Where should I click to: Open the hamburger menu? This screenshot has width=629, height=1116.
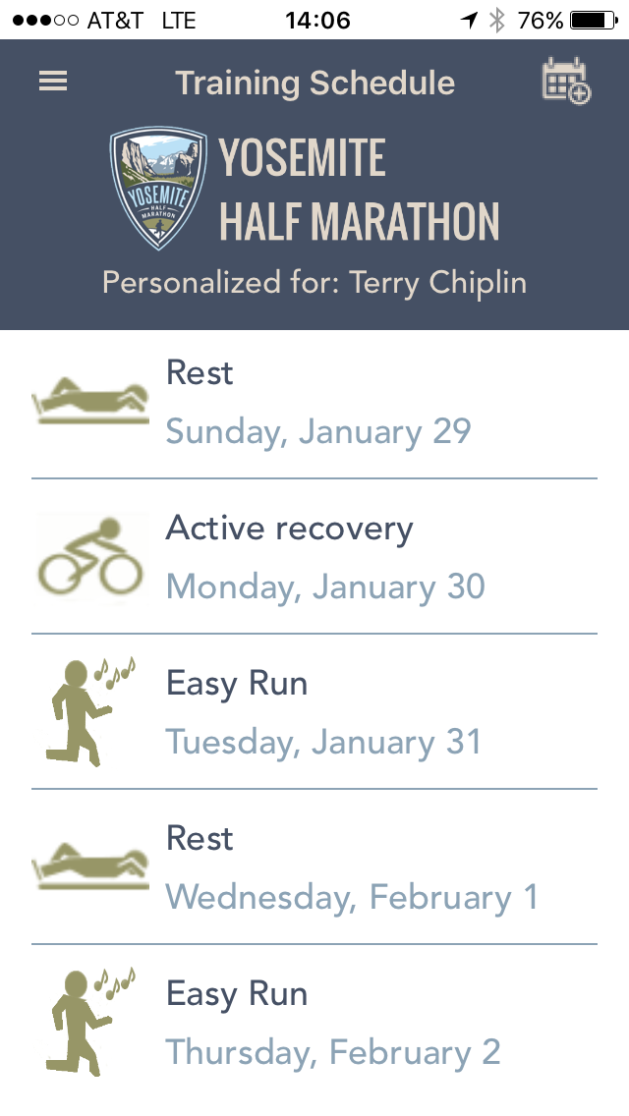pyautogui.click(x=53, y=82)
